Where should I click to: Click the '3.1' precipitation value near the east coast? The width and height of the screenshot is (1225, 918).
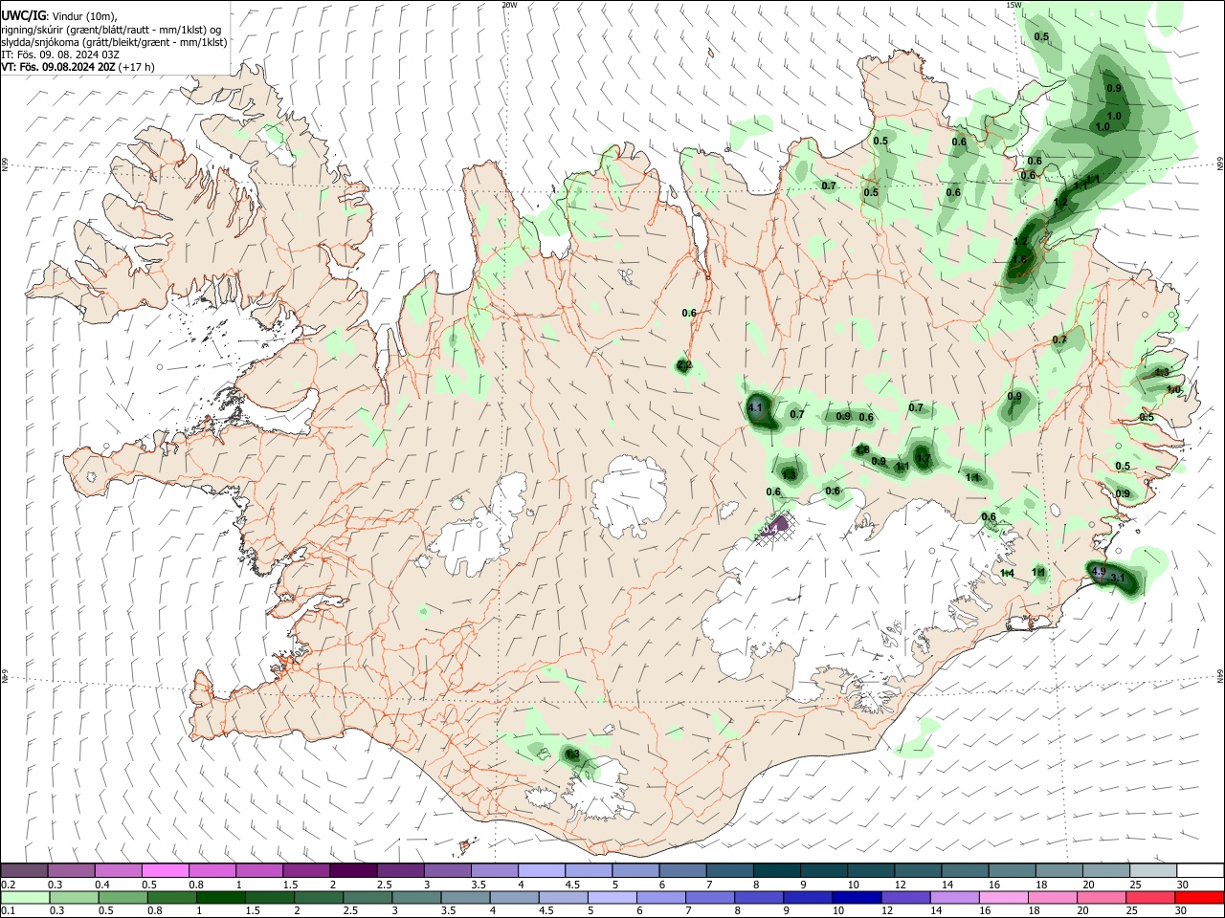pos(1117,579)
